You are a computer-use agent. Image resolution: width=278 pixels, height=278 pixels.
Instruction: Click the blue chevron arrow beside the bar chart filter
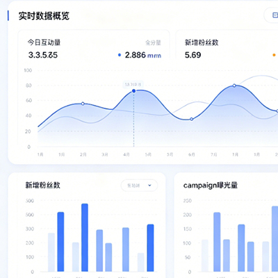coord(149,186)
